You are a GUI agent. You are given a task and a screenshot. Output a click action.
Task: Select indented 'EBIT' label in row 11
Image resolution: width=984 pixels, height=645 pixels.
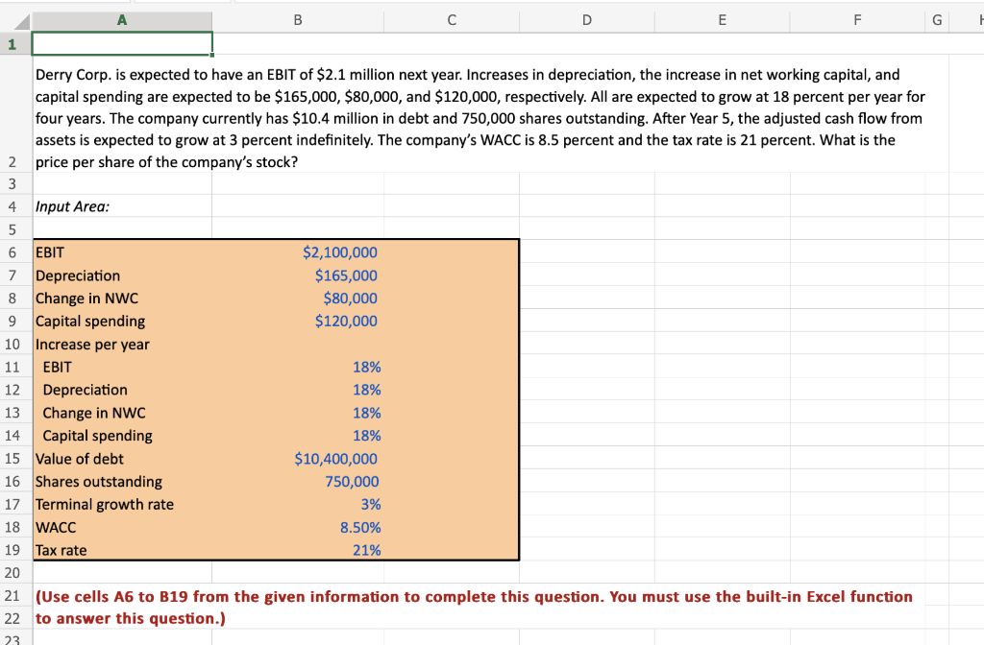(x=57, y=367)
